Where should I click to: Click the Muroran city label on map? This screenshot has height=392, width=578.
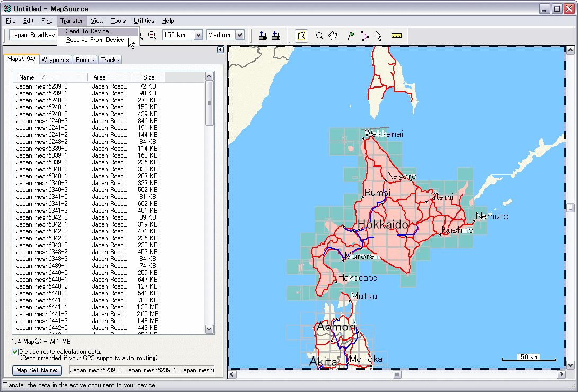[362, 256]
